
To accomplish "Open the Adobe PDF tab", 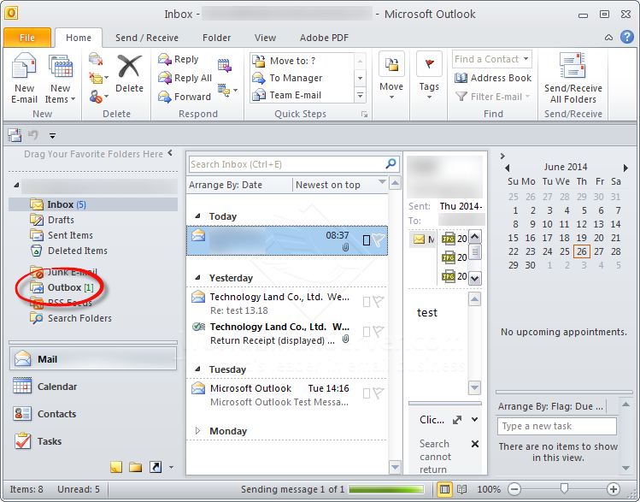I will click(x=324, y=38).
